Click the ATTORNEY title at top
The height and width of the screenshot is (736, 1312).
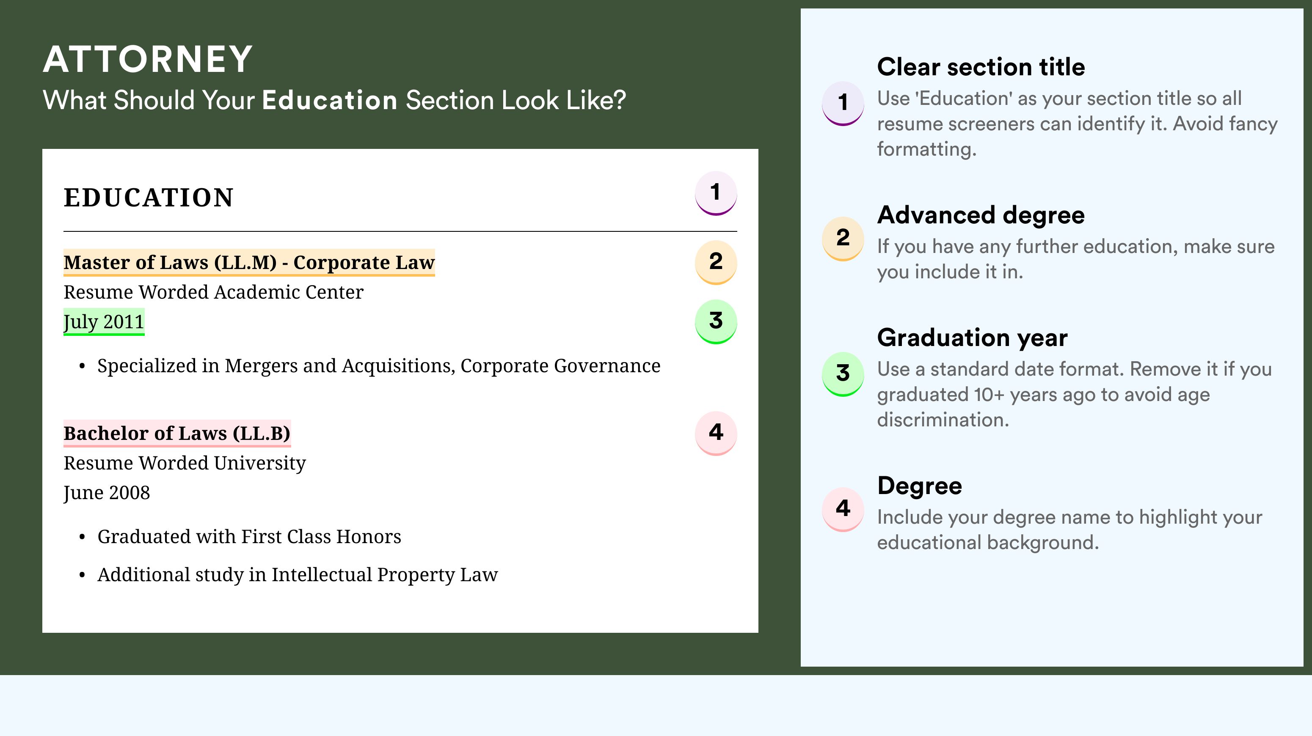pyautogui.click(x=148, y=59)
